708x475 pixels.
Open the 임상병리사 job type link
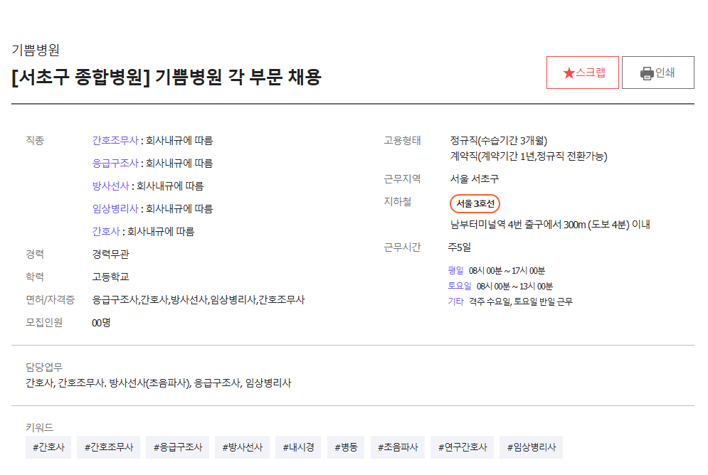point(115,208)
